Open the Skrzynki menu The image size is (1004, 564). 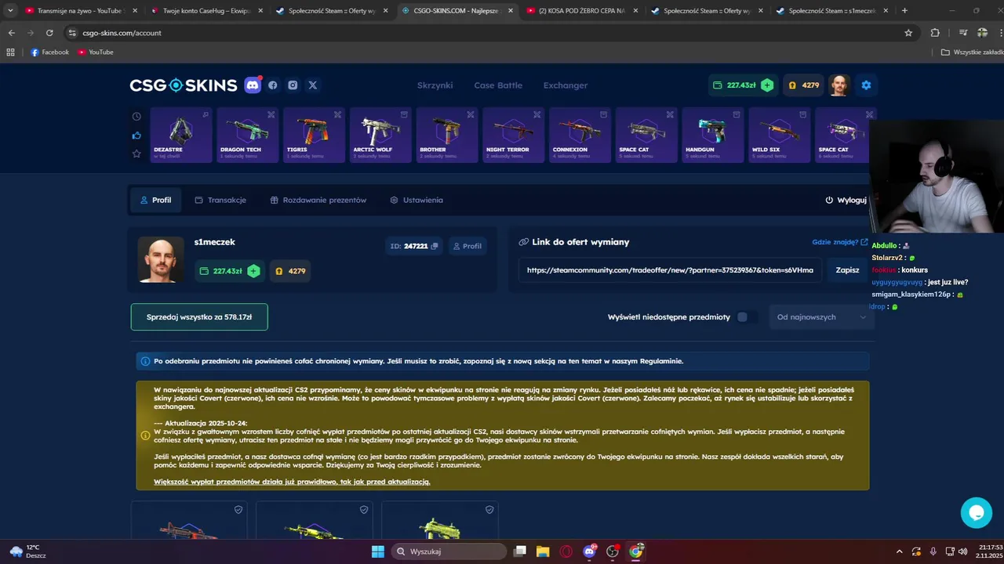pyautogui.click(x=435, y=85)
